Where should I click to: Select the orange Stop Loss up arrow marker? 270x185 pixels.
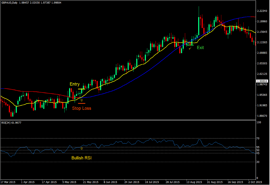pos(81,100)
